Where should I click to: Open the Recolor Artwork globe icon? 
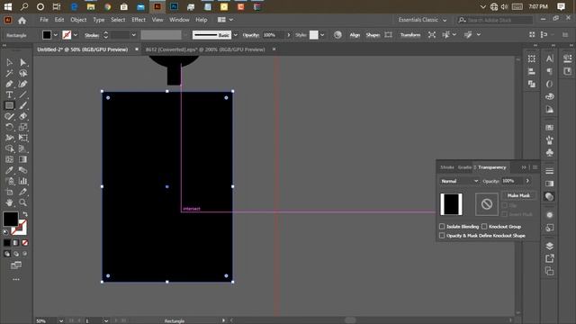tap(337, 35)
